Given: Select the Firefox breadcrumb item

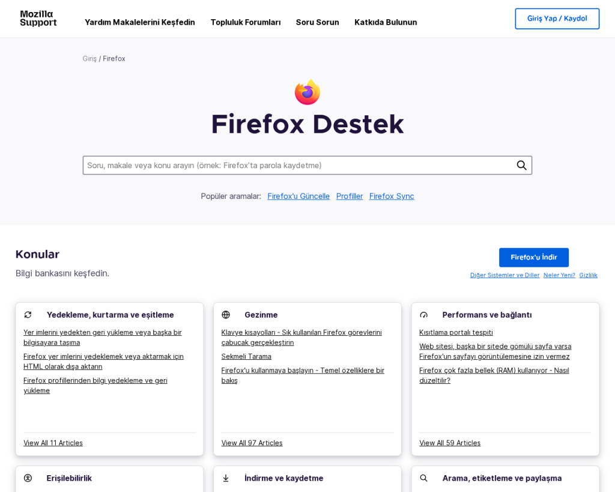Looking at the screenshot, I should click(x=114, y=58).
